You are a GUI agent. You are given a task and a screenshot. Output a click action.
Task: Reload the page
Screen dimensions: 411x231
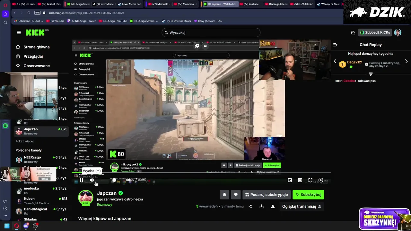pyautogui.click(x=29, y=13)
